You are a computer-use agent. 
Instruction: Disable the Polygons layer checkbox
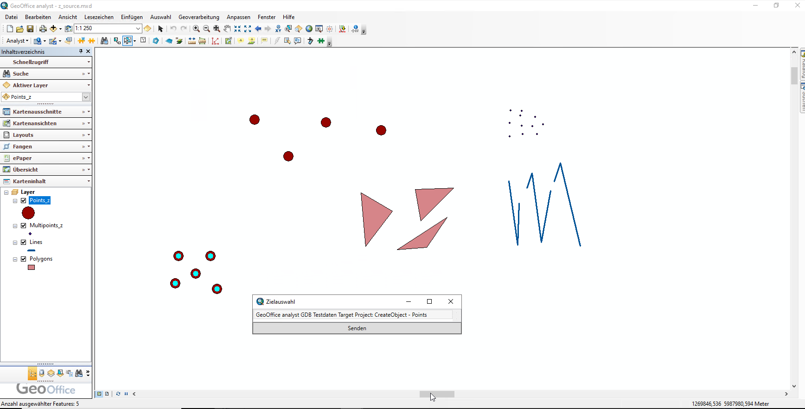coord(24,259)
